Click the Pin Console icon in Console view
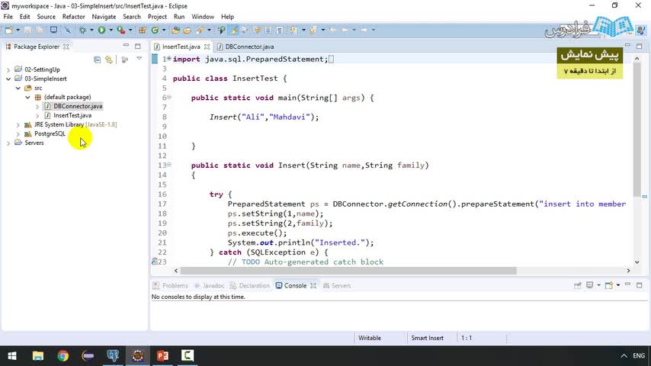 (x=578, y=285)
